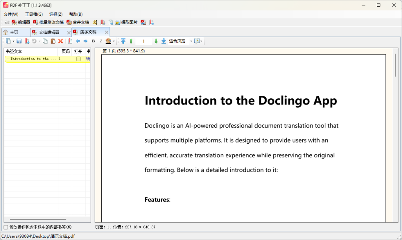The width and height of the screenshot is (402, 240).
Task: Click the 批量修改文档 button
Action: pyautogui.click(x=48, y=22)
